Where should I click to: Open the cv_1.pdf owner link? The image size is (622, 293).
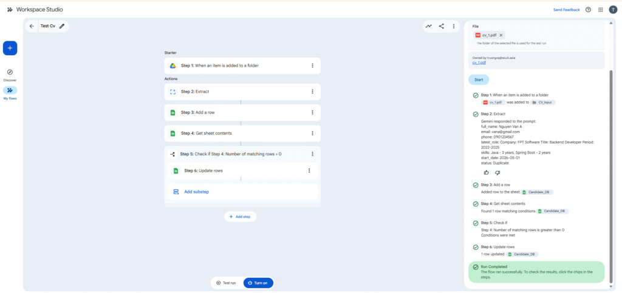click(x=479, y=62)
